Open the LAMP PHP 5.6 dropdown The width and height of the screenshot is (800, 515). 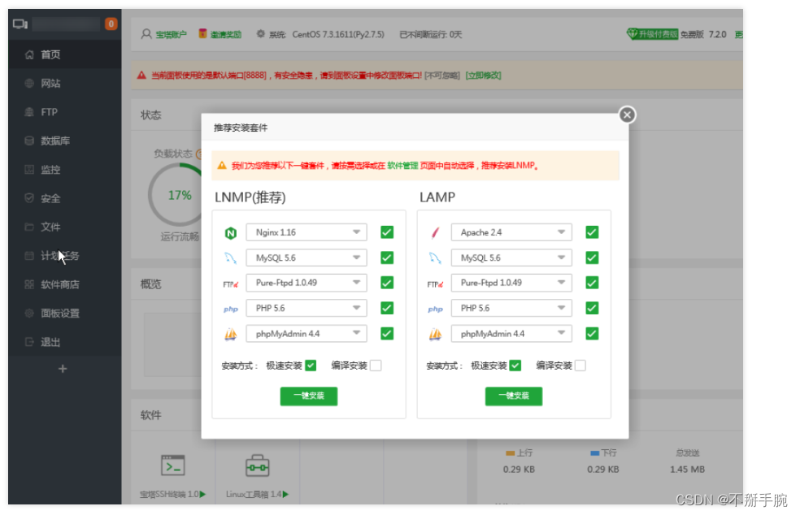511,308
